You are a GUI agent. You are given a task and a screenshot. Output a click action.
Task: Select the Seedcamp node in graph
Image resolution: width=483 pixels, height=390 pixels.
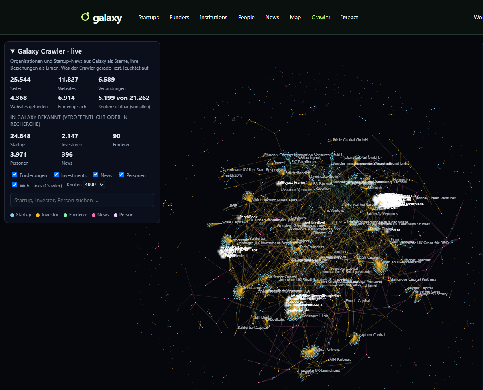pyautogui.click(x=252, y=288)
